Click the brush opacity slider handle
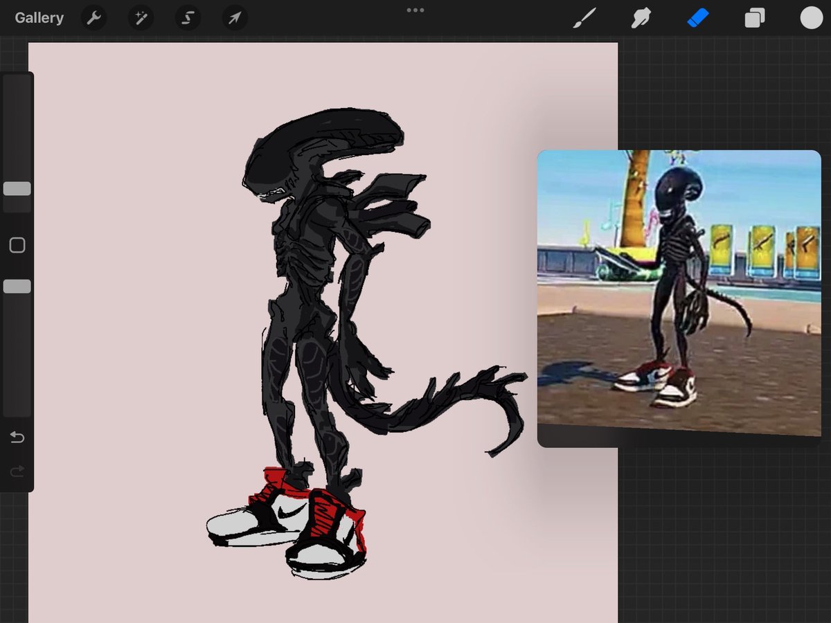Screen dimensions: 831x623 17,287
